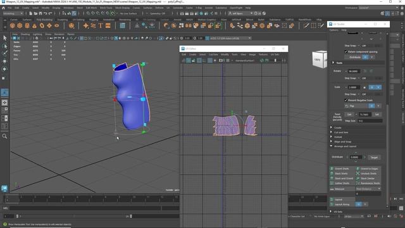Viewport: 405px width, 228px height.
Task: Open the Mesh Tools menu
Action: (x=106, y=8)
